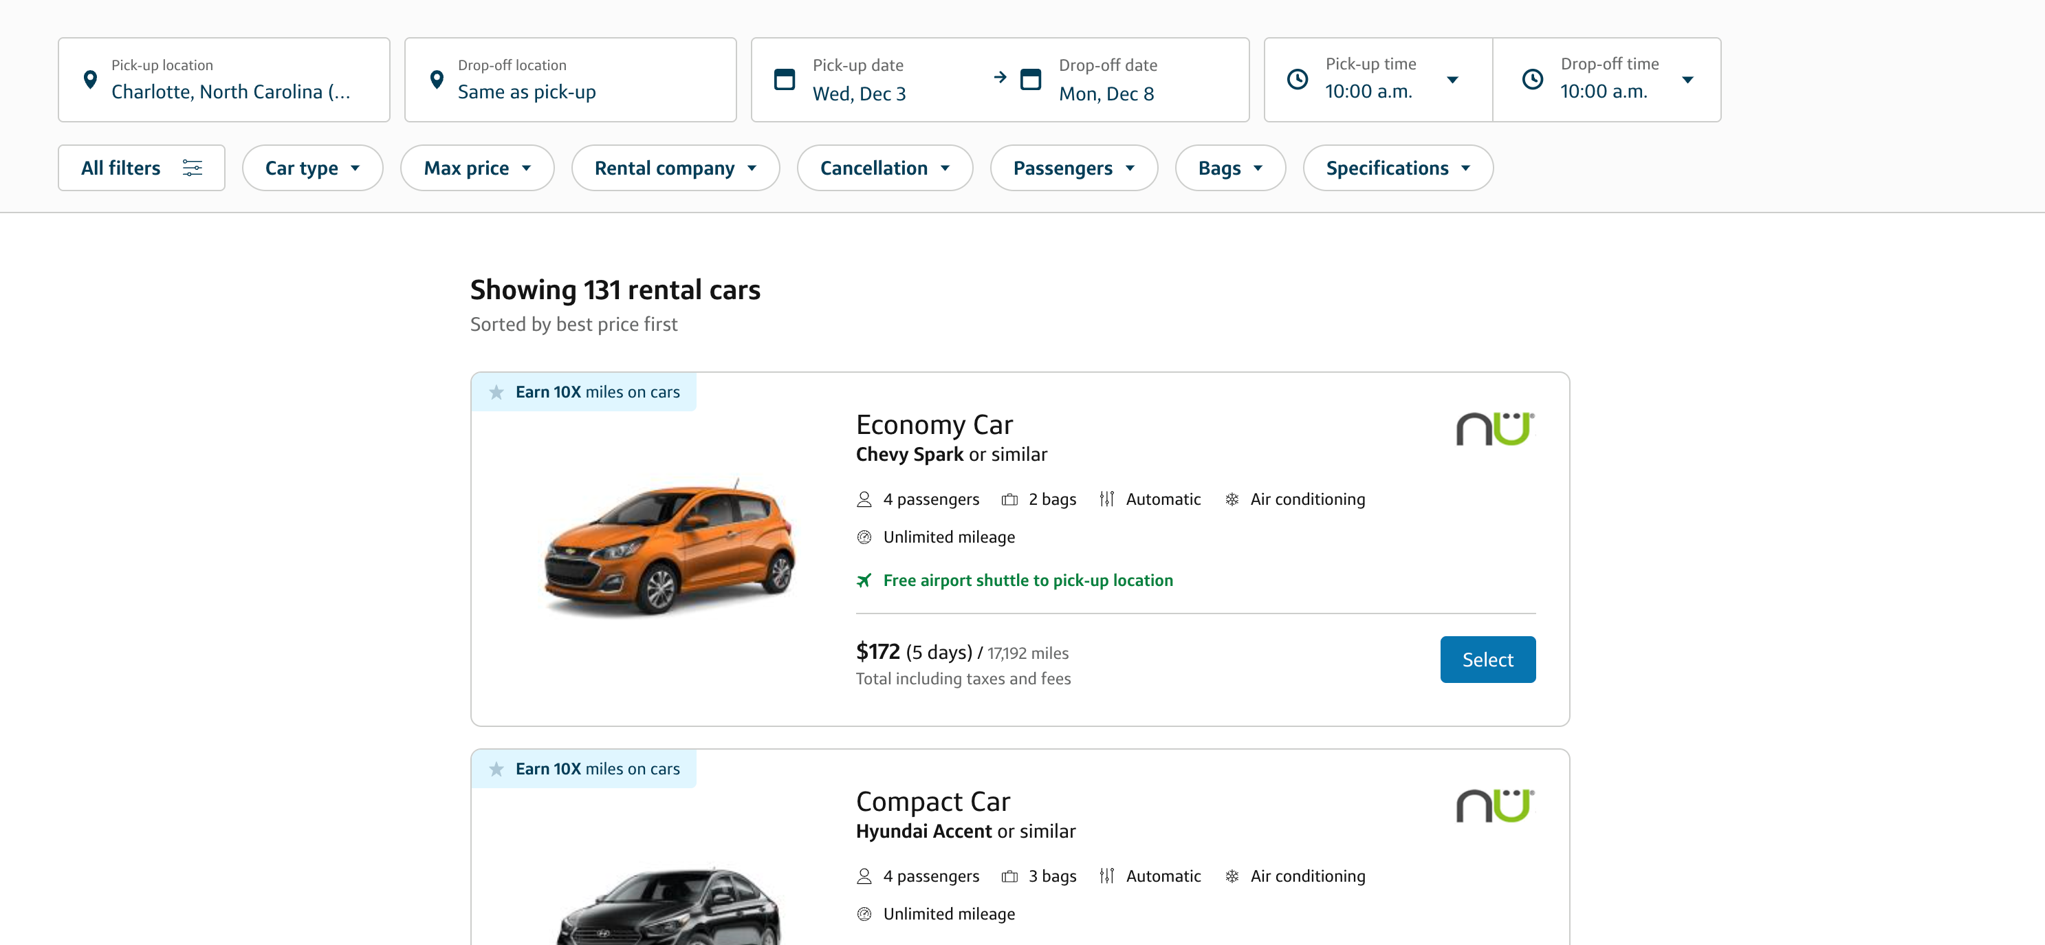
Task: Click the pick-up date calendar icon
Action: pyautogui.click(x=785, y=79)
